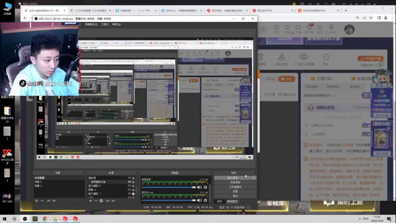Click 开始录制 button in OBS

(x=236, y=182)
